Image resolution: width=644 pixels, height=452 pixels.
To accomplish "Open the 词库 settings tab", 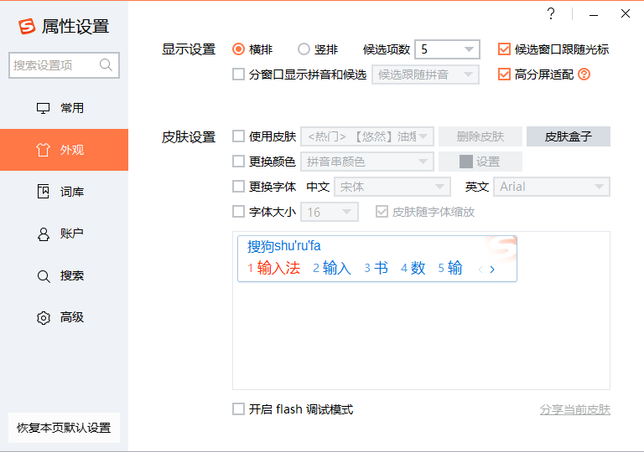I will (64, 192).
